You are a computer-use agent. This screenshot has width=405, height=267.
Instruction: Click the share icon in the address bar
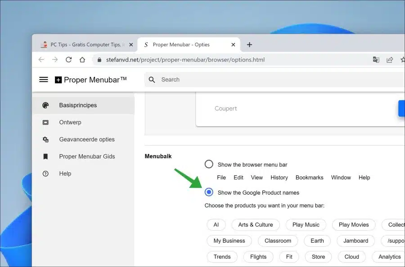[390, 60]
